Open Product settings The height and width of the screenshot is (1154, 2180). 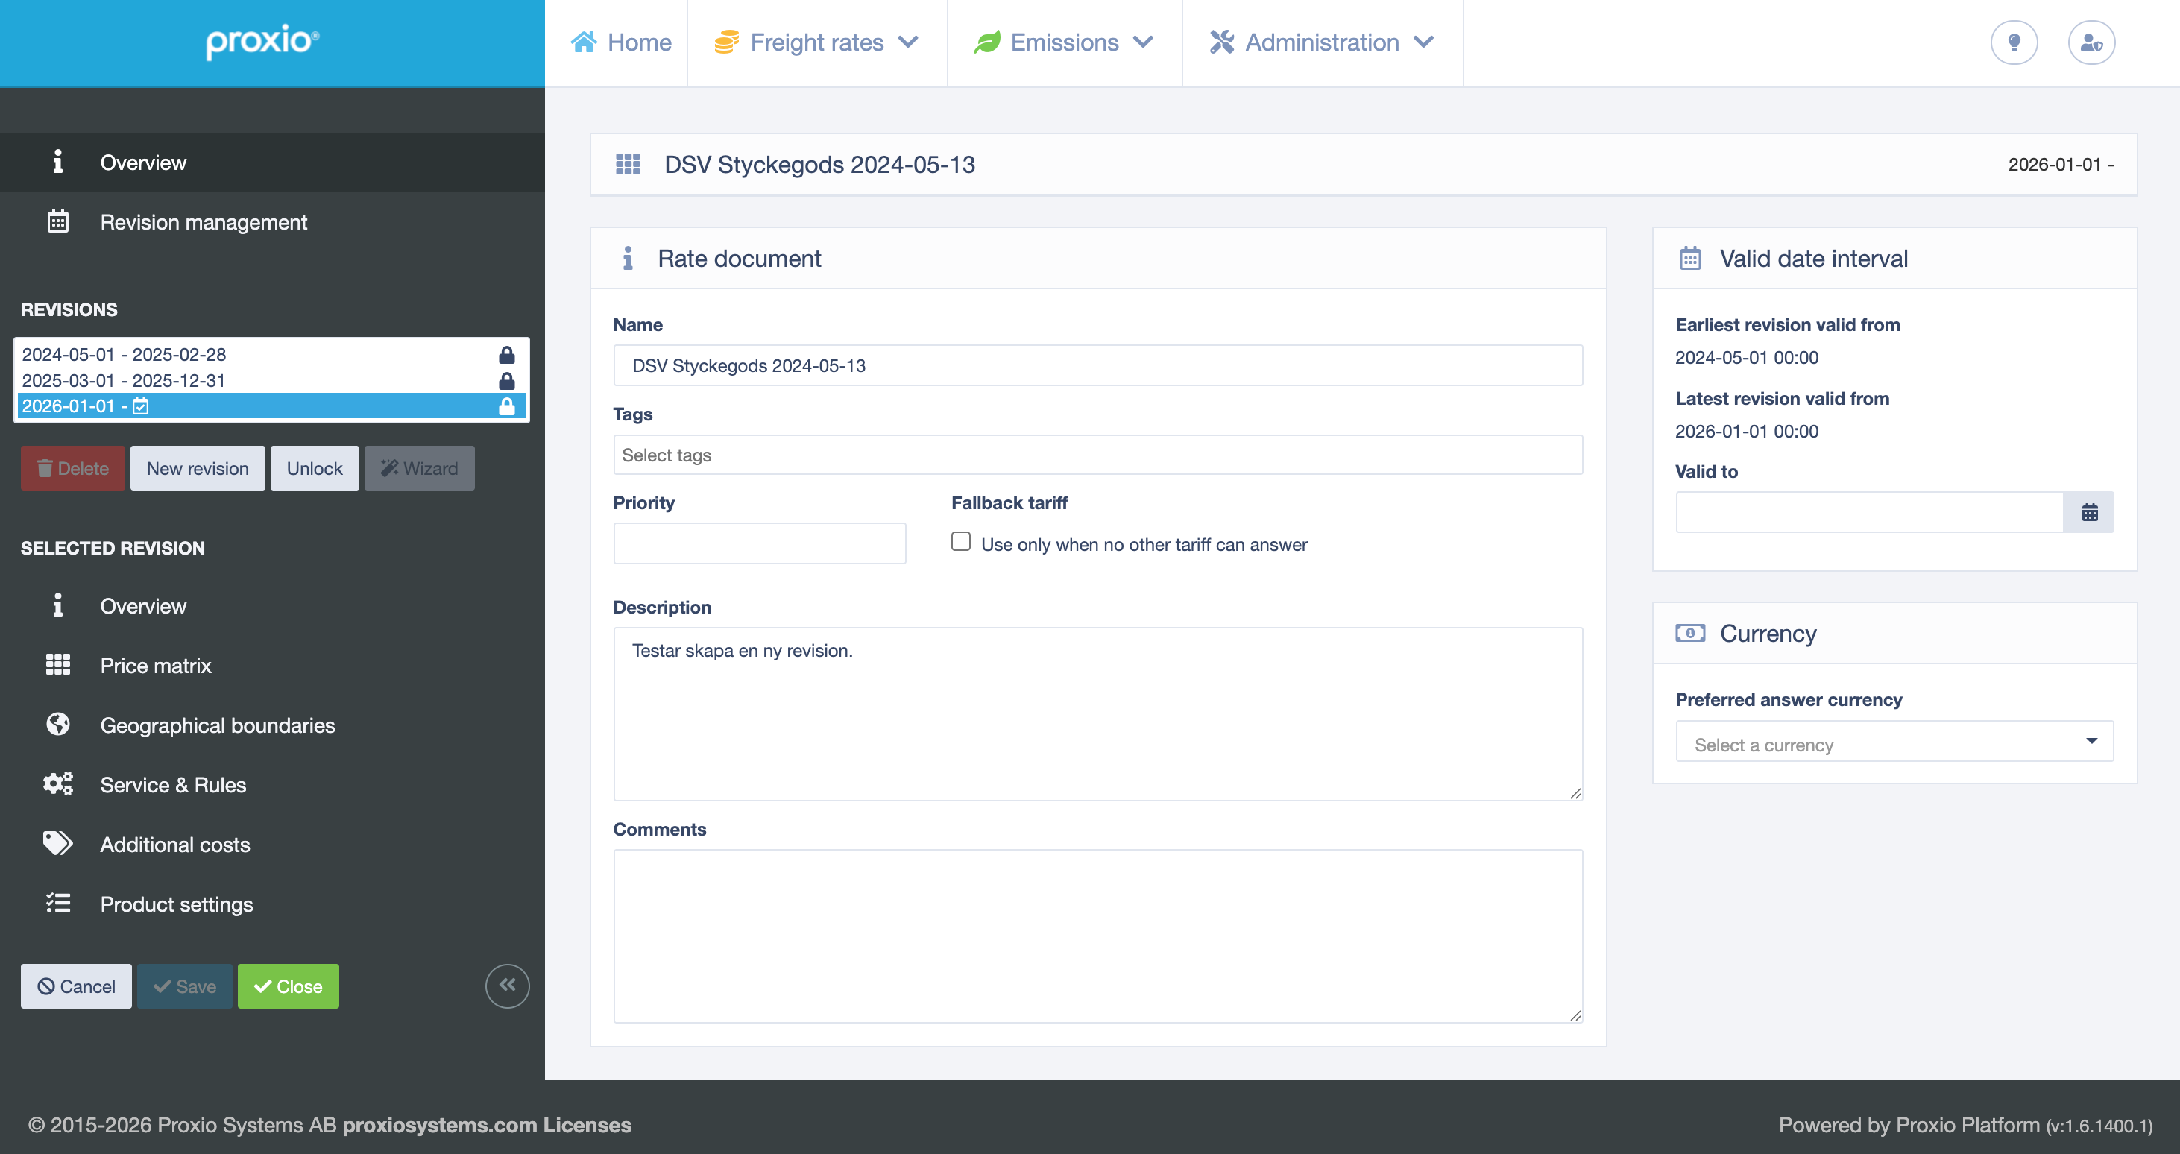(x=273, y=904)
